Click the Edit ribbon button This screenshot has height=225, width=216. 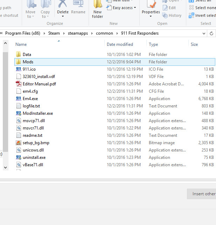click(169, 8)
